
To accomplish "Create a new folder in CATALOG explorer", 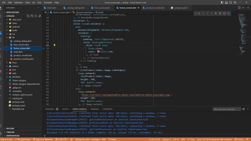I will [32, 16].
